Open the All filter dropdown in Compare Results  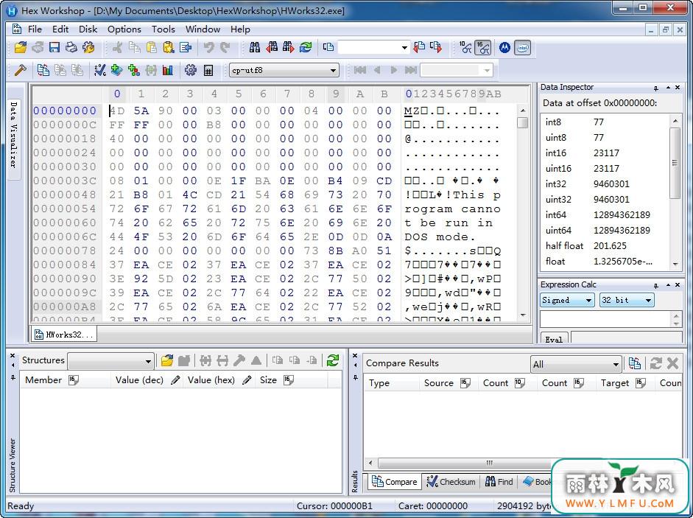[616, 365]
